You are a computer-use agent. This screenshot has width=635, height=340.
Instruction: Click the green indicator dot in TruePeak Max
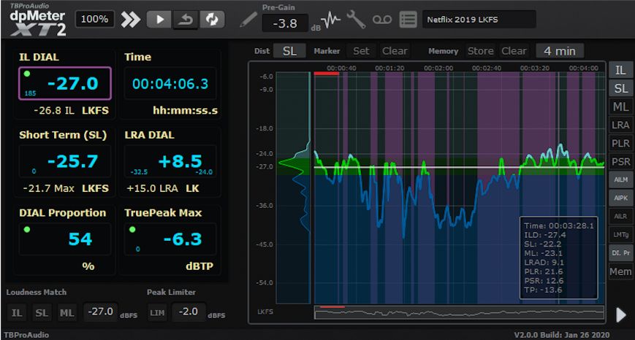pyautogui.click(x=132, y=230)
